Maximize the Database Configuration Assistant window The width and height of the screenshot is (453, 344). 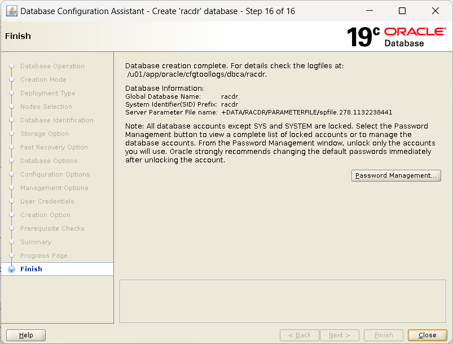[x=402, y=11]
